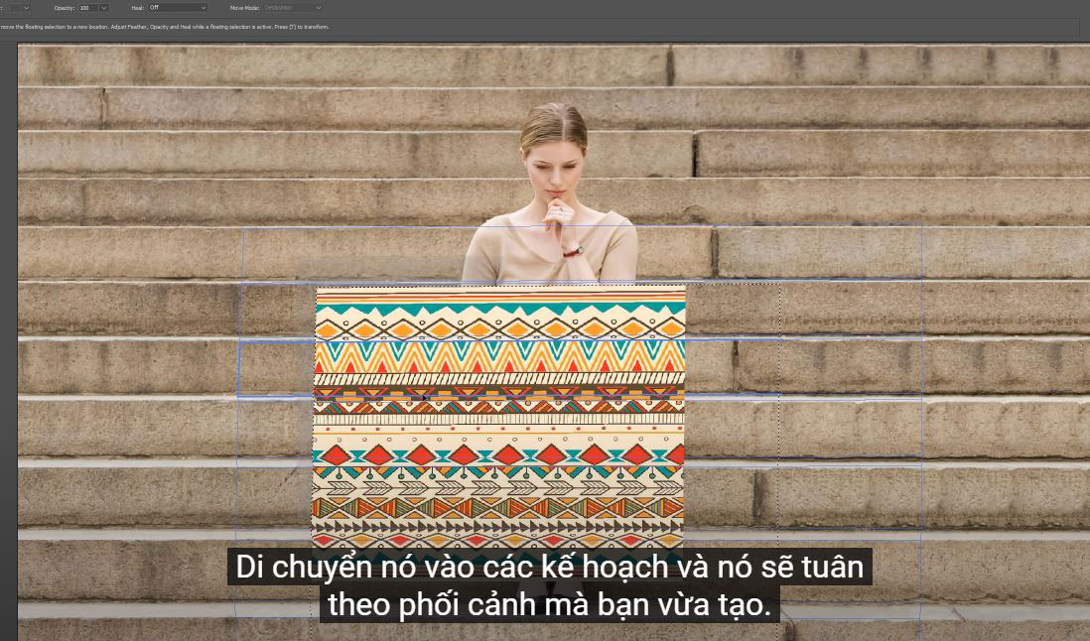Open the Move Mode dropdown

point(293,8)
